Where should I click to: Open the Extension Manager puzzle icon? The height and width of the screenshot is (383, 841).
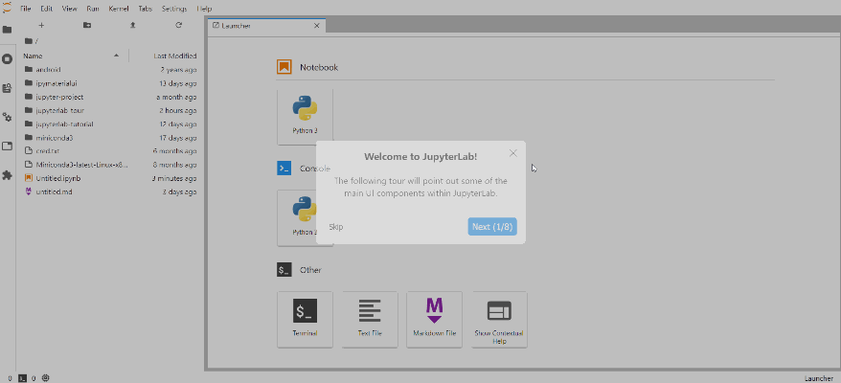pos(7,175)
